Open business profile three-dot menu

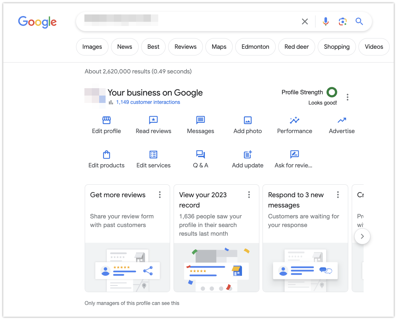[348, 97]
